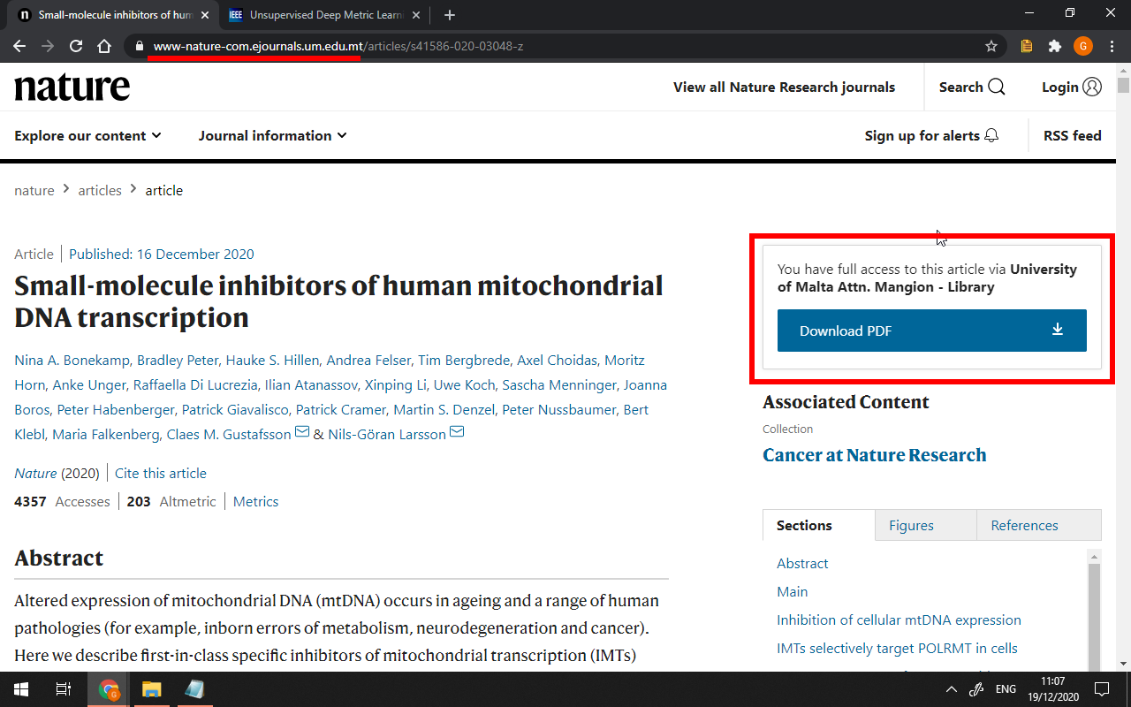Click the Published: 16 December 2020 text

162,254
